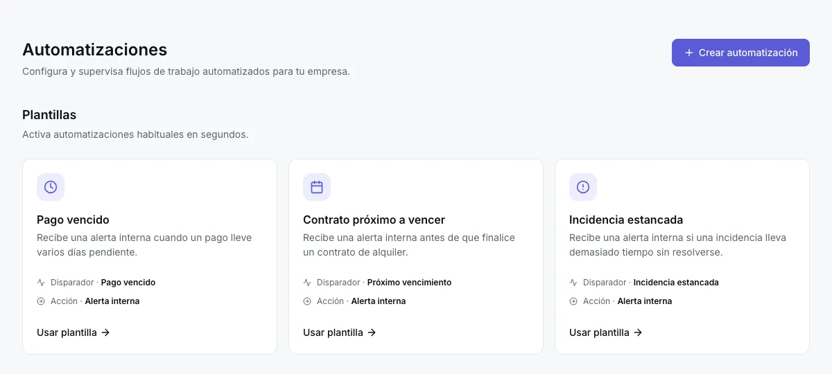
Task: Select the calendar icon on Contrato próximo card
Action: pyautogui.click(x=317, y=187)
